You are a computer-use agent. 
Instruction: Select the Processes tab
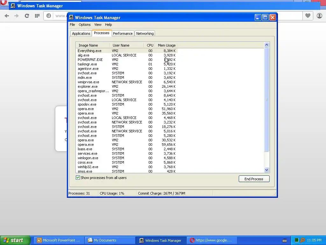[x=102, y=33]
